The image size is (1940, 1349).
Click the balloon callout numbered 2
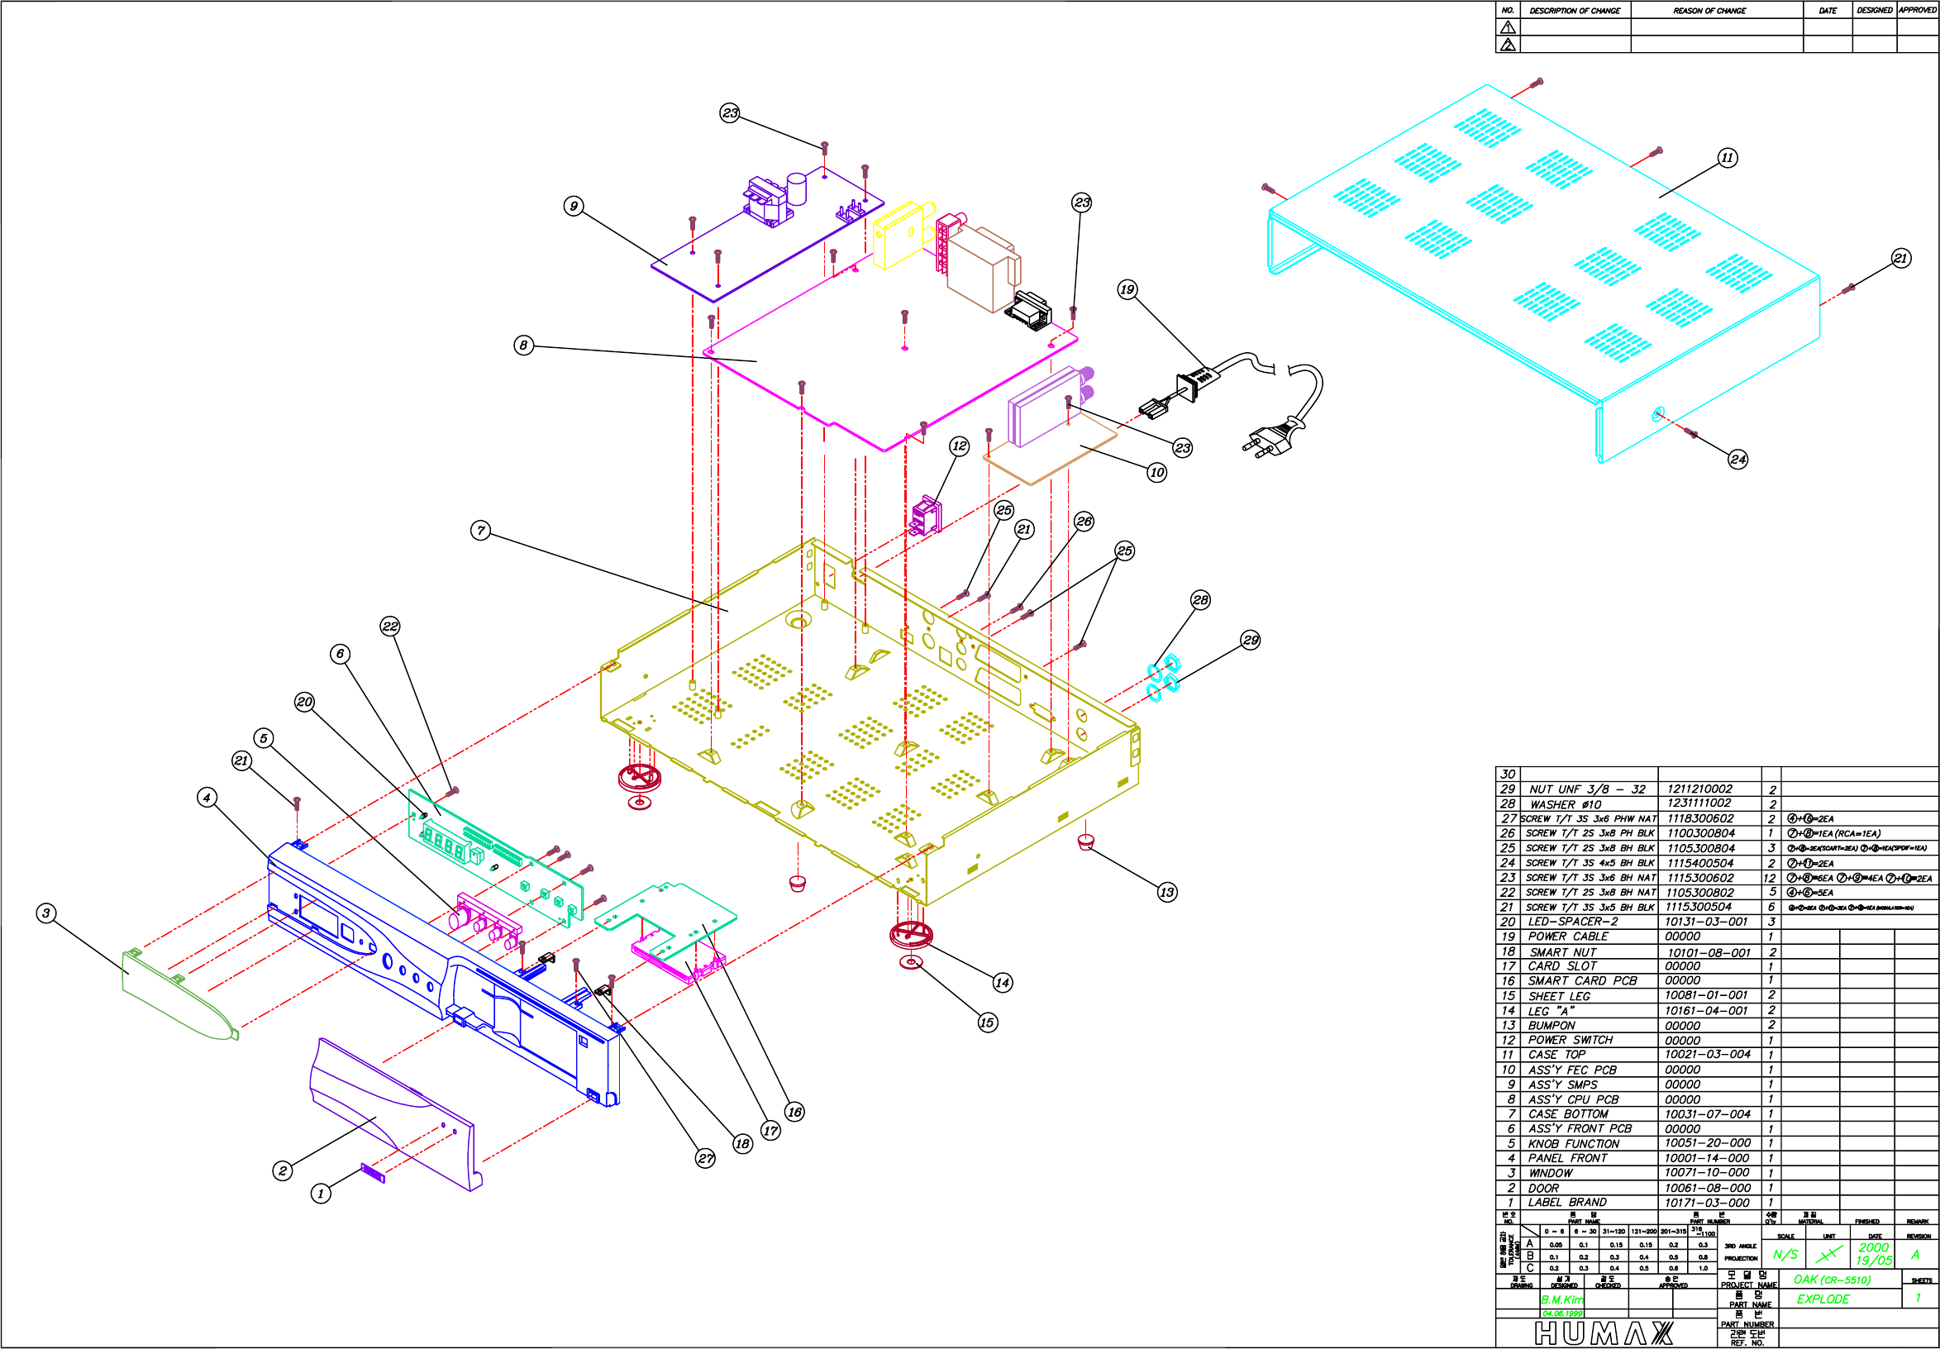(x=283, y=1170)
